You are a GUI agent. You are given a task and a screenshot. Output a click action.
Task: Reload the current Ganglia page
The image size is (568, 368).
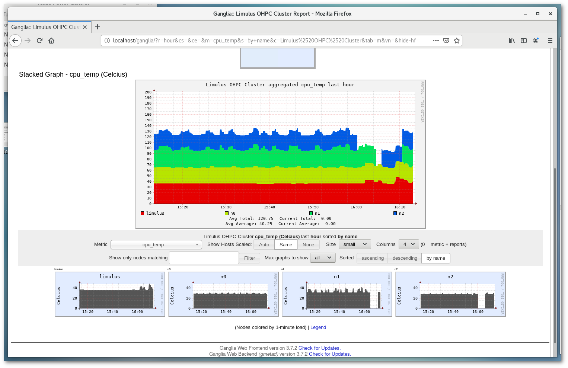click(x=39, y=41)
